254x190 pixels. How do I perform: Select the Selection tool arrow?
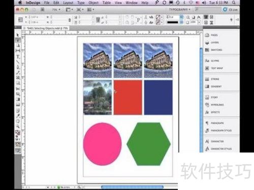pos(18,35)
